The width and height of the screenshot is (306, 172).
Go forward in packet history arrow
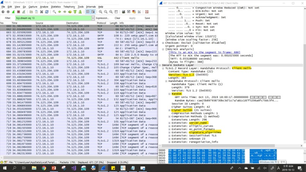coord(65,12)
